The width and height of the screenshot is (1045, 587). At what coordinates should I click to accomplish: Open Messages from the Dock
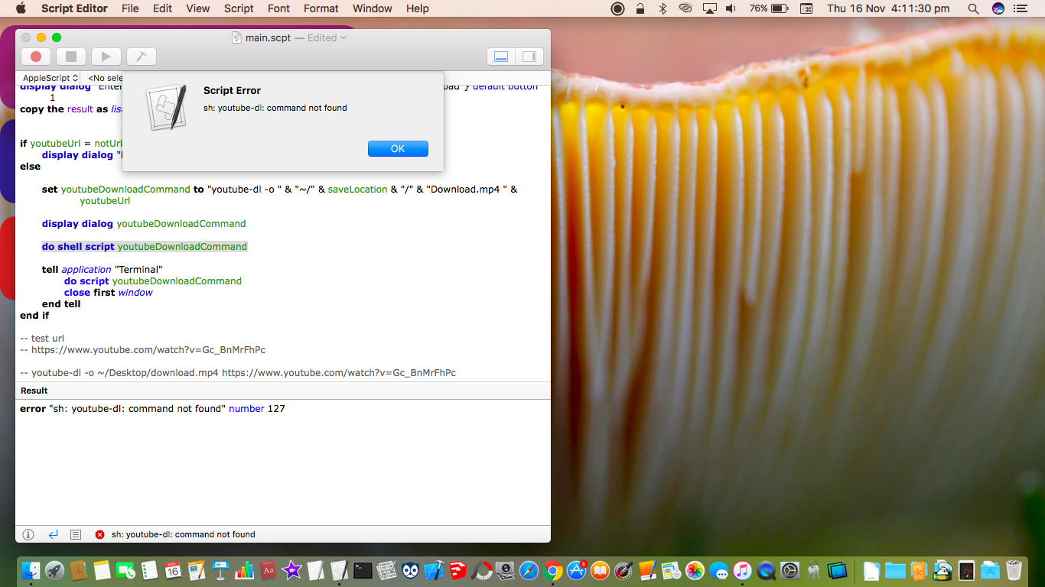pyautogui.click(x=718, y=570)
